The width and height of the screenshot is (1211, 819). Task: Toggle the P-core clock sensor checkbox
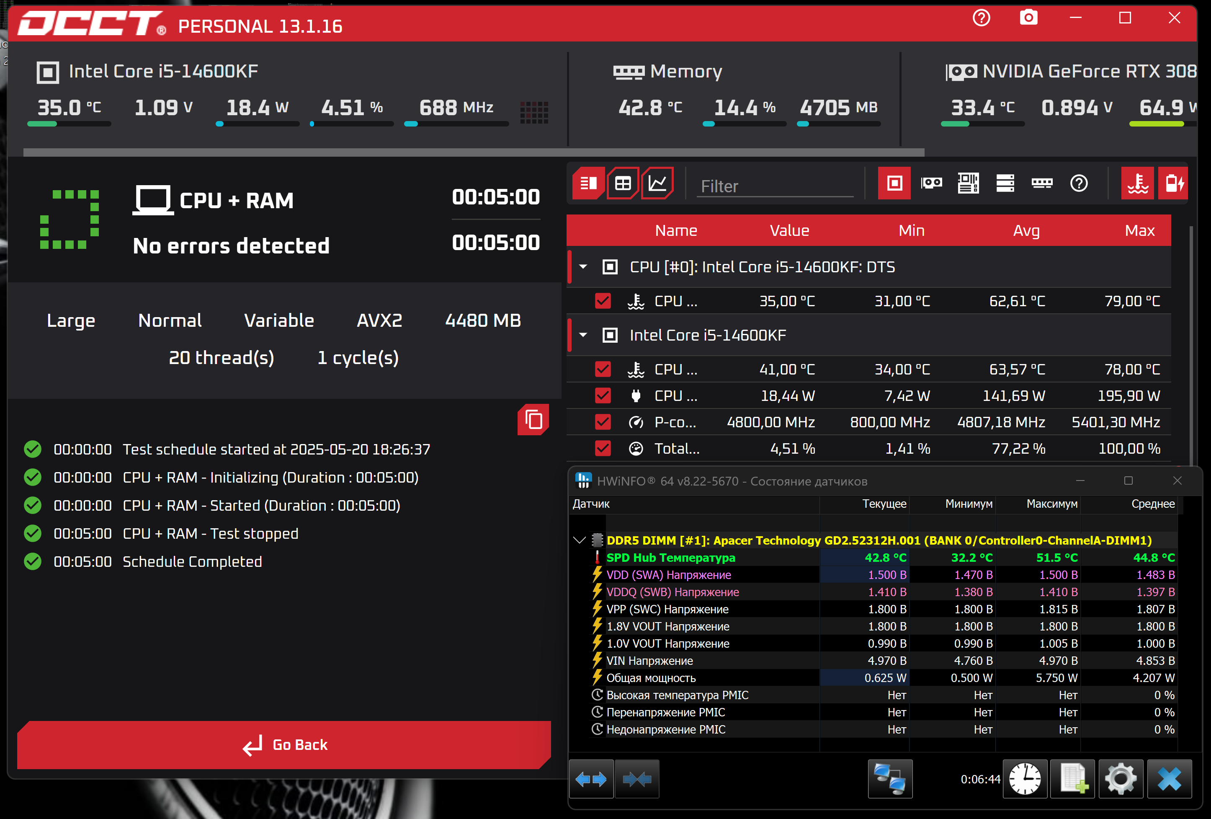(x=603, y=422)
